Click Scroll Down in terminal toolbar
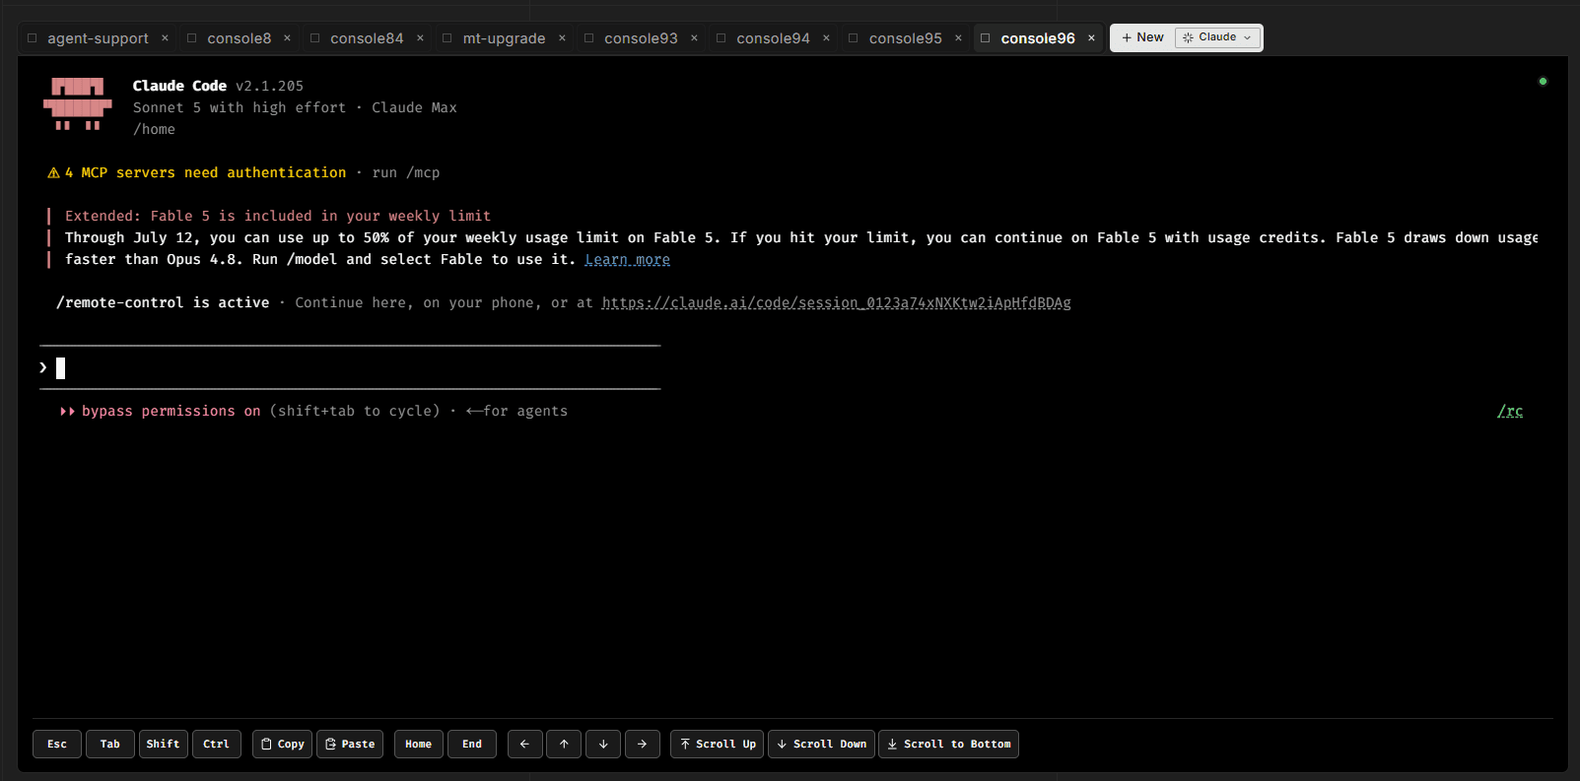 821,744
